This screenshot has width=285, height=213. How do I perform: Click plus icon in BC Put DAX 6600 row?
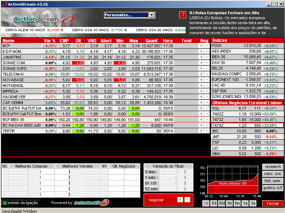coord(201,125)
